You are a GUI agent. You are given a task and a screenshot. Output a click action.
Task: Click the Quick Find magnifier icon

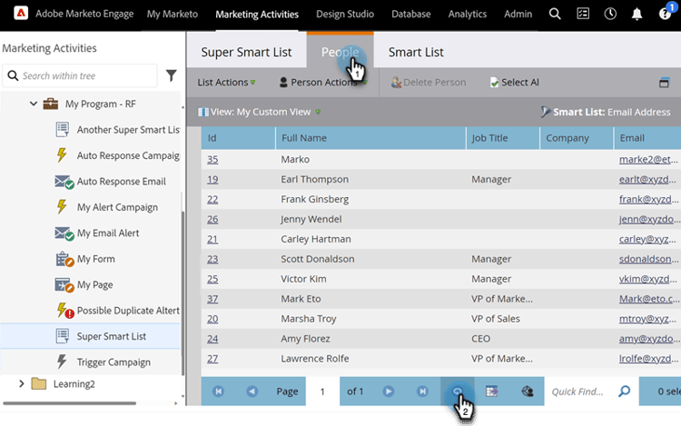point(624,391)
